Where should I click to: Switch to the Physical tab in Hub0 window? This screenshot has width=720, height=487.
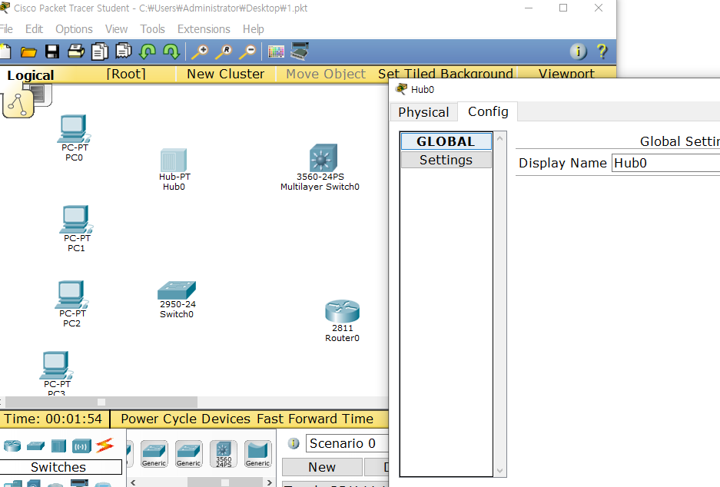point(423,112)
